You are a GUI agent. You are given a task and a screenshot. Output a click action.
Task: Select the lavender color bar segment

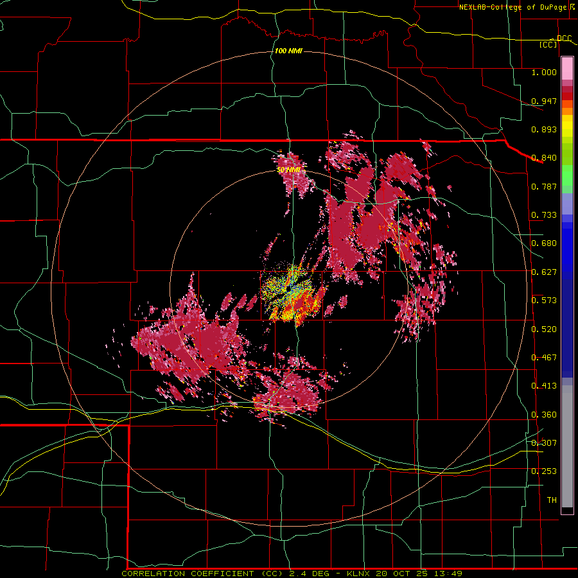point(567,204)
